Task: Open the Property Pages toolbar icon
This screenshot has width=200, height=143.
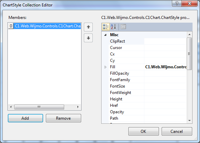Action: pyautogui.click(x=123, y=27)
